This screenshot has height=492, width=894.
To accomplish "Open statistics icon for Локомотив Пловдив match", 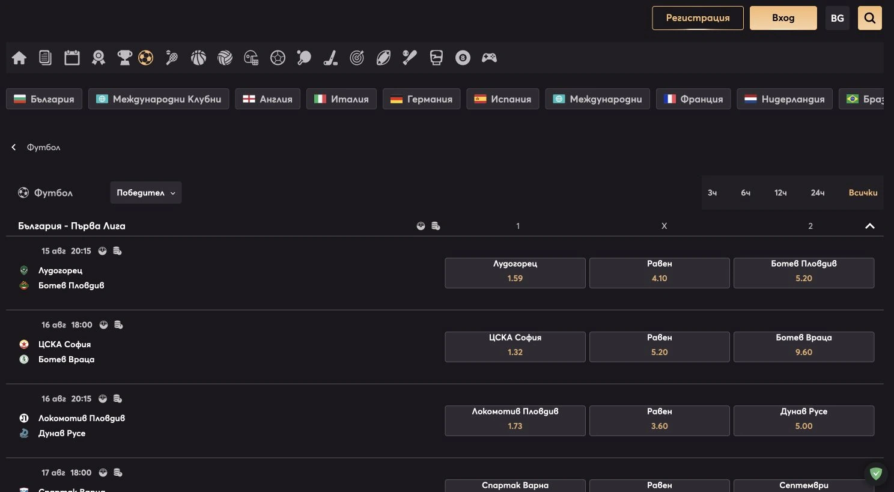I will pos(103,399).
